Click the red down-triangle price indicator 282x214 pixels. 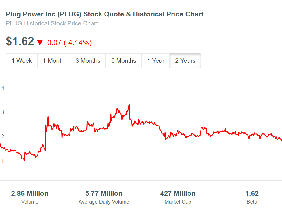point(40,43)
